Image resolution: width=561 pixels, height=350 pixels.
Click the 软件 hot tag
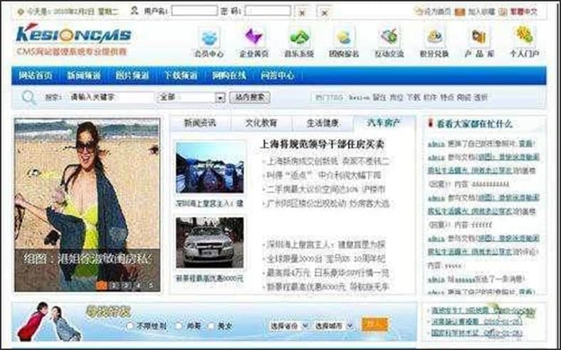point(430,97)
